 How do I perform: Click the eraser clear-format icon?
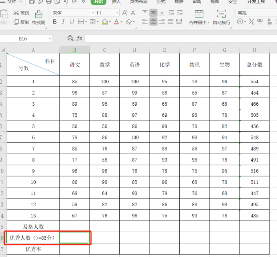pos(129,22)
